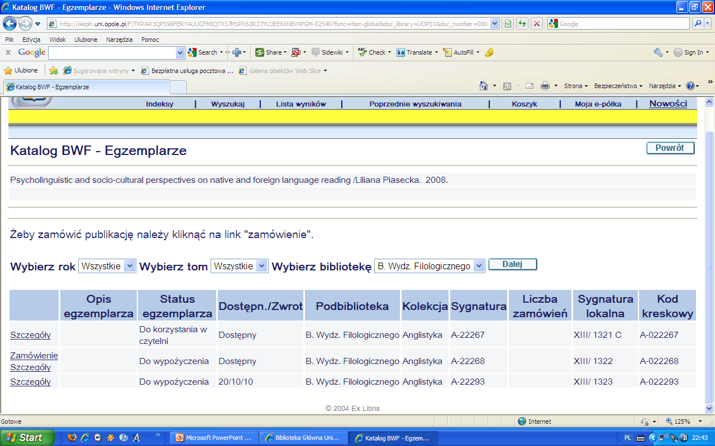715x446 pixels.
Task: Open the Widok menu
Action: (58, 40)
